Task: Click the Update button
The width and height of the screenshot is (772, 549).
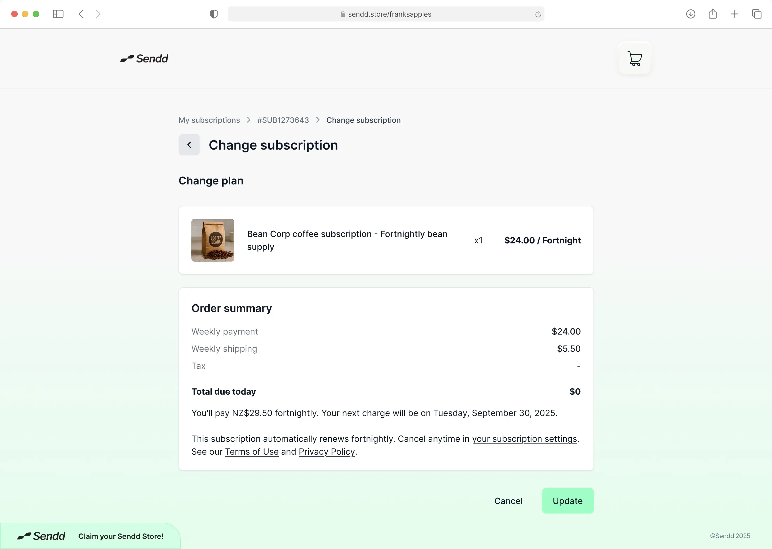Action: click(567, 501)
